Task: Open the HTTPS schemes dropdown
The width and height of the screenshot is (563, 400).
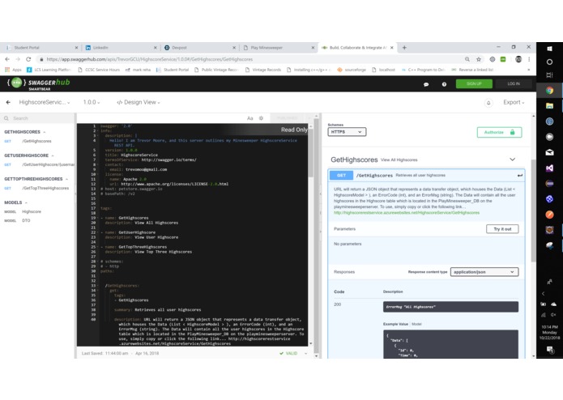Action: [x=347, y=132]
